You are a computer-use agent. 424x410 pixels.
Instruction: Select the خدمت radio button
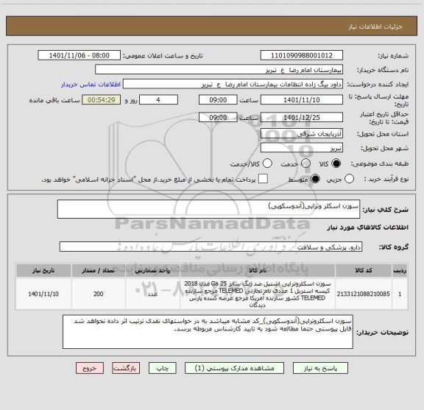(x=305, y=163)
